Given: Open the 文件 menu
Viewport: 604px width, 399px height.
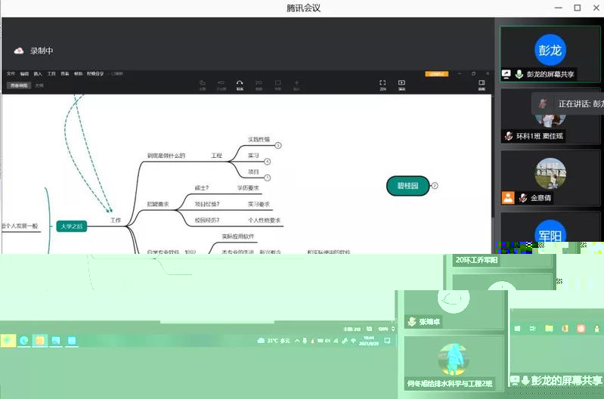Looking at the screenshot, I should click(11, 73).
